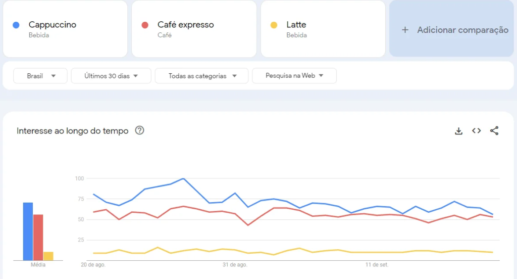Click the red Café expresso color dot
This screenshot has height=279, width=517.
145,25
